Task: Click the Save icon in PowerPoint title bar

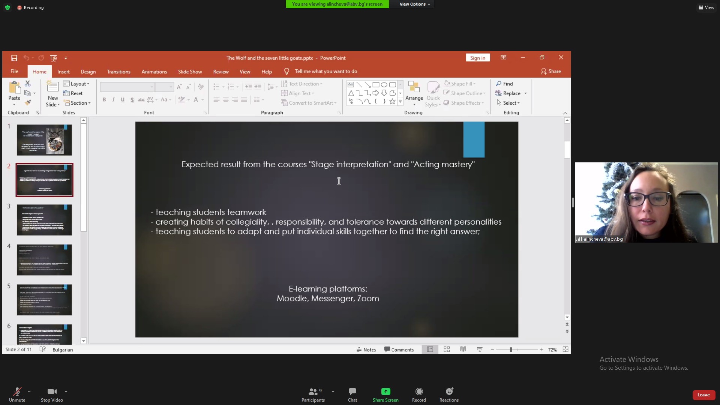Action: 14,58
